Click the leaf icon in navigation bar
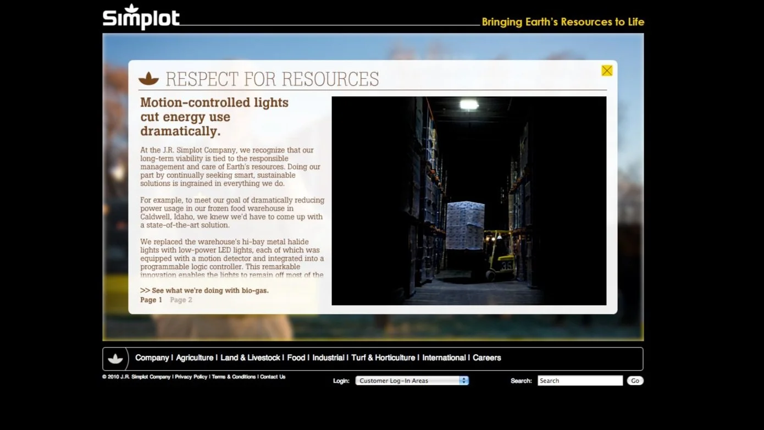 click(x=115, y=359)
